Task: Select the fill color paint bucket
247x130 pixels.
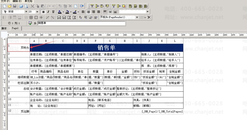Action: click(x=67, y=12)
